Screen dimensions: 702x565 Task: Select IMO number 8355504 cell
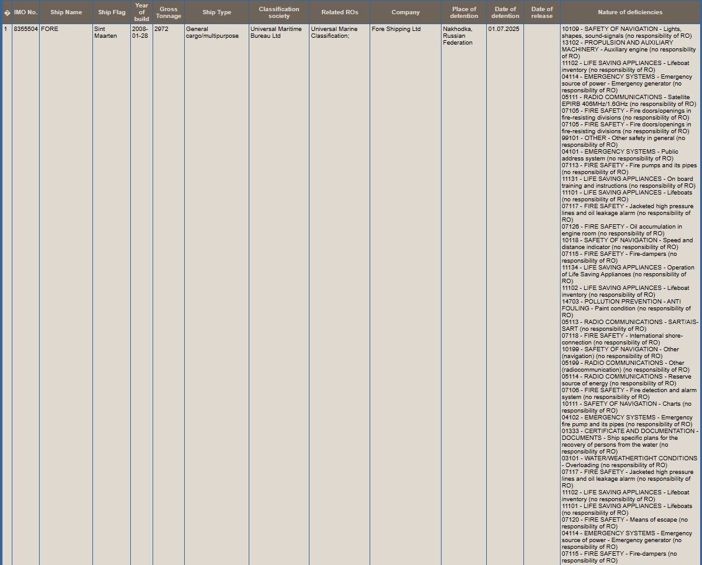25,29
